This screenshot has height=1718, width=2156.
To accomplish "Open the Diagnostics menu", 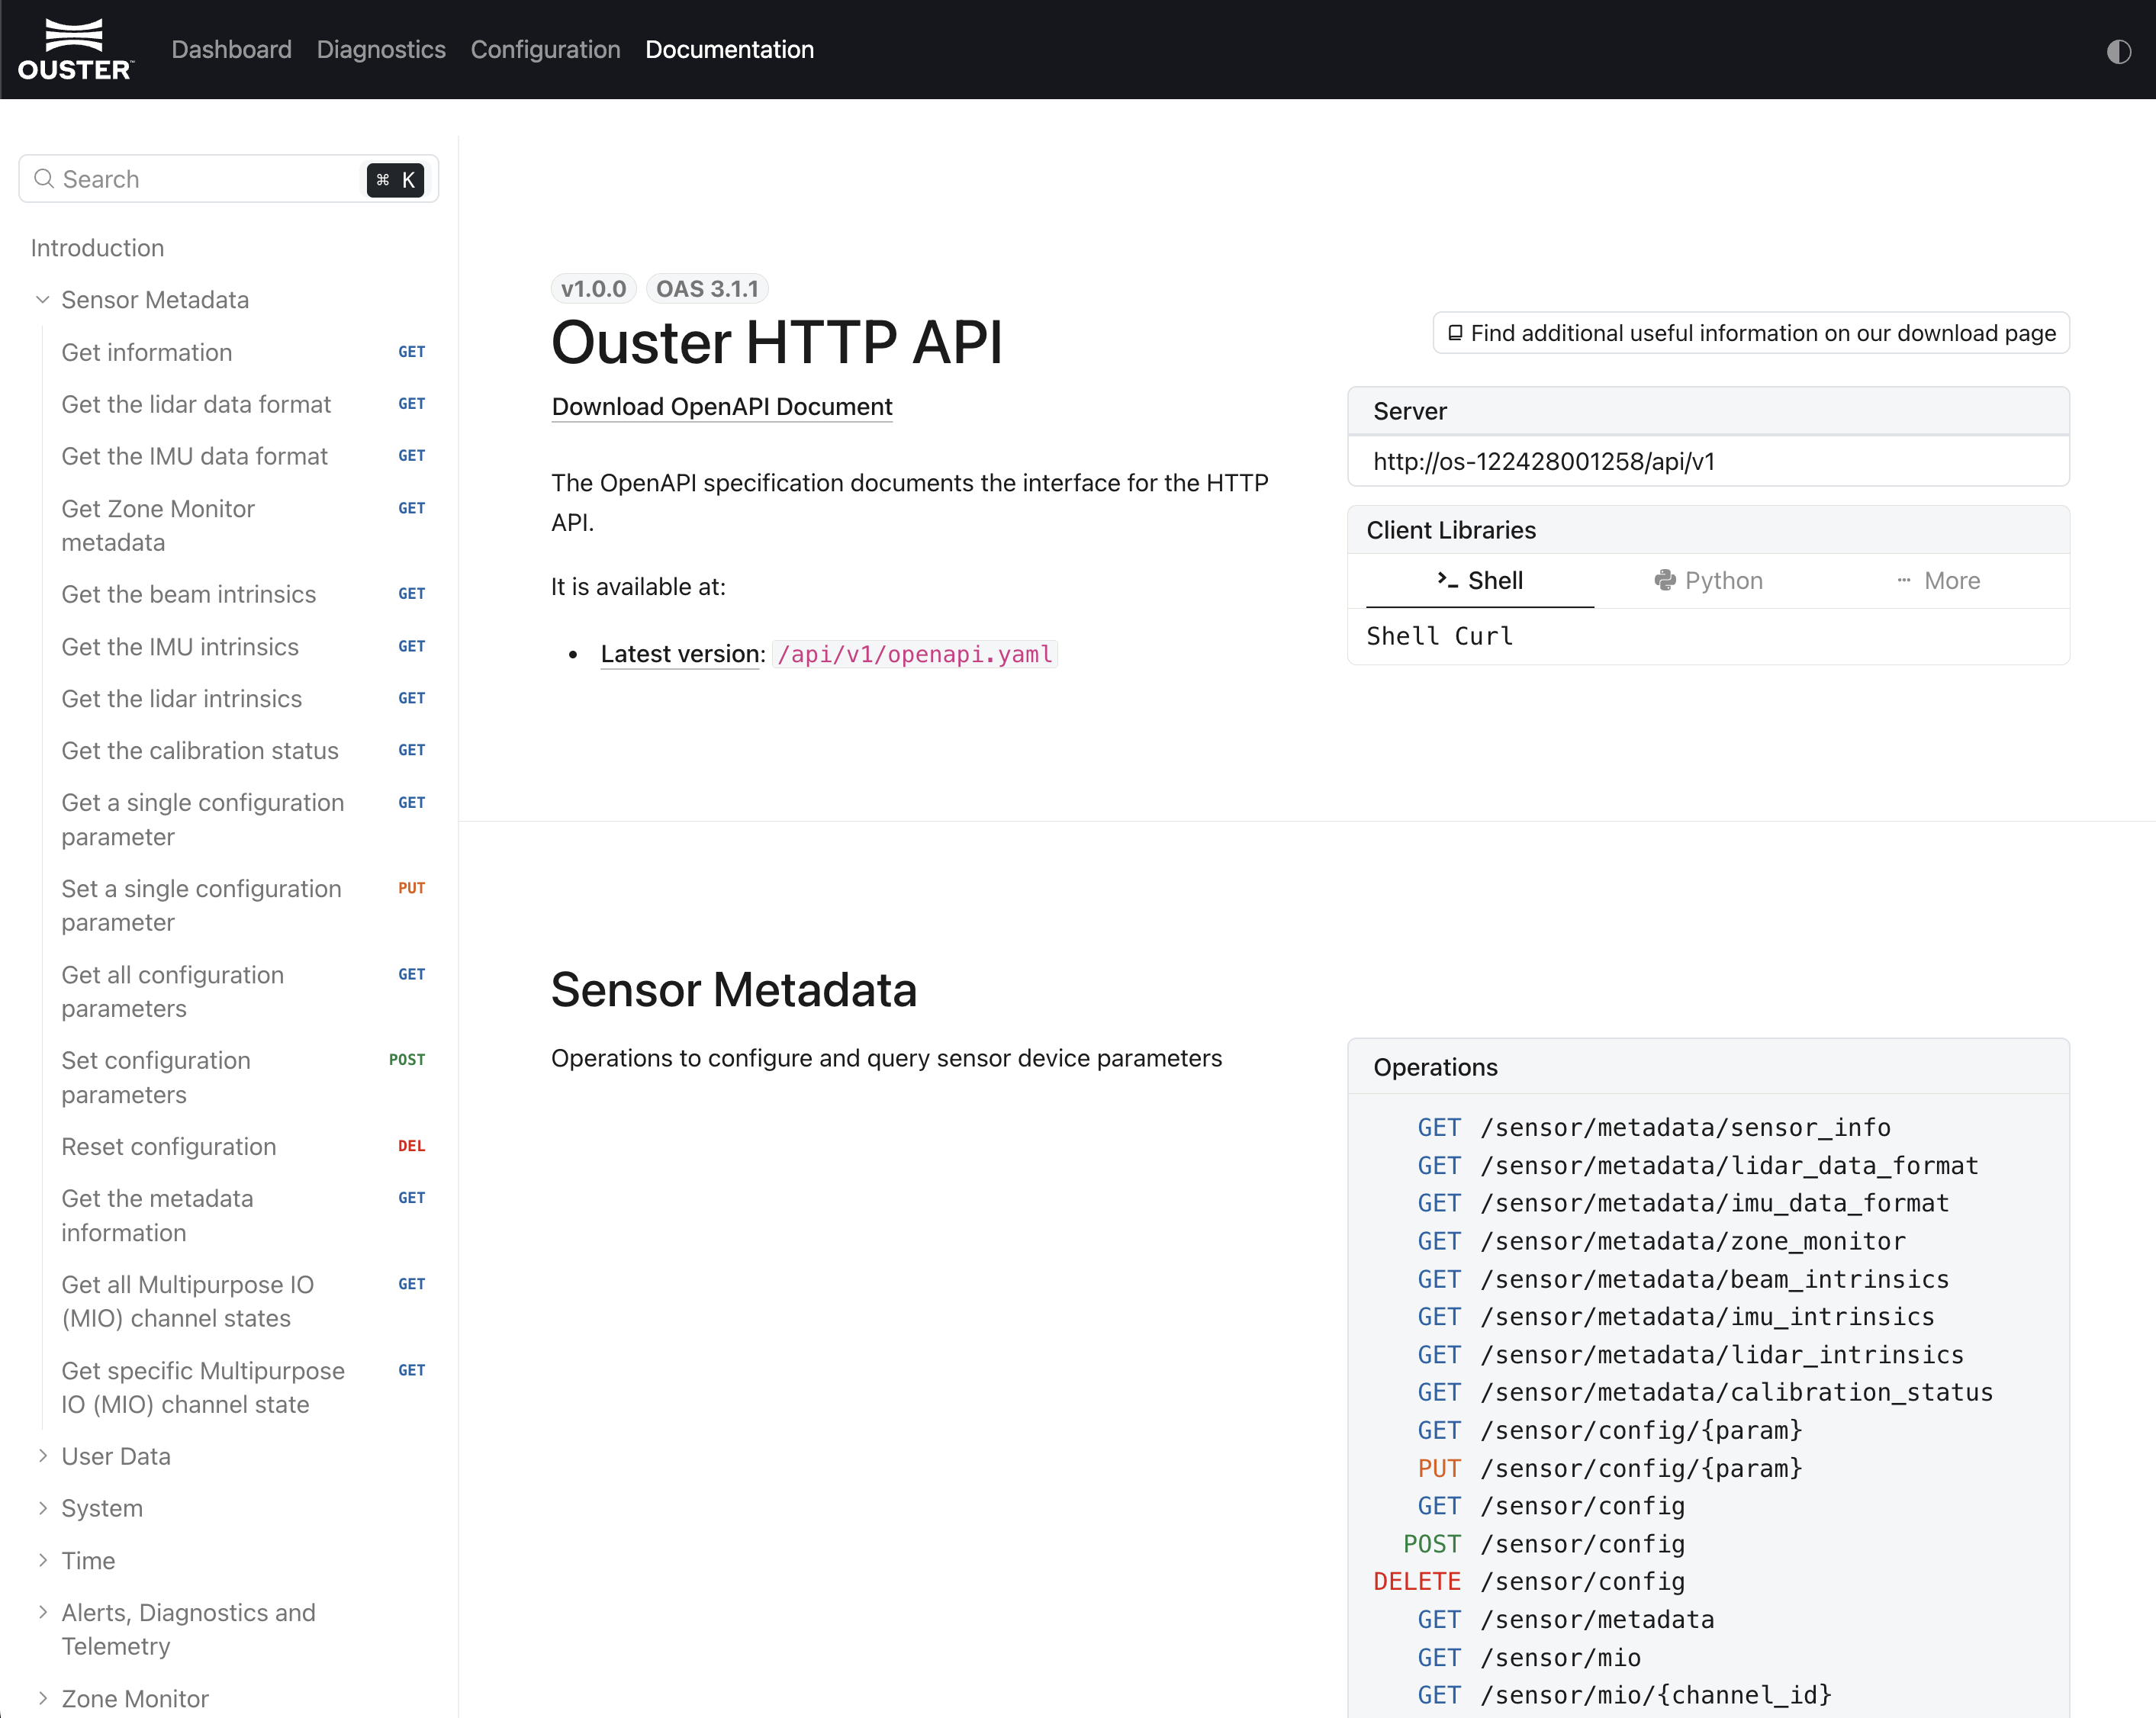I will click(381, 50).
